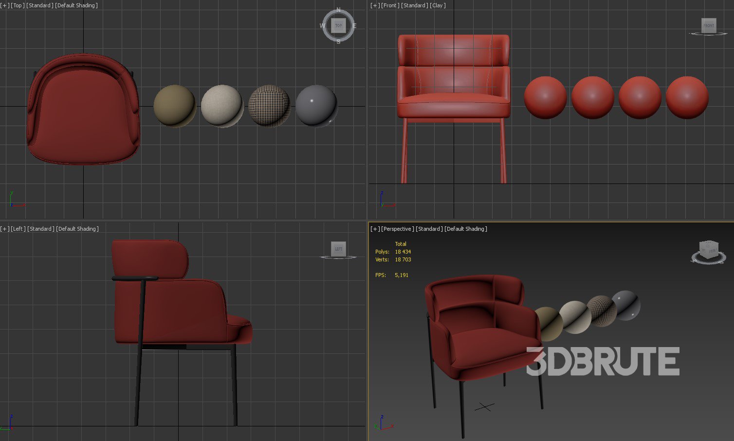
Task: Select the glossy gray sphere in the Top viewport
Action: pyautogui.click(x=316, y=106)
